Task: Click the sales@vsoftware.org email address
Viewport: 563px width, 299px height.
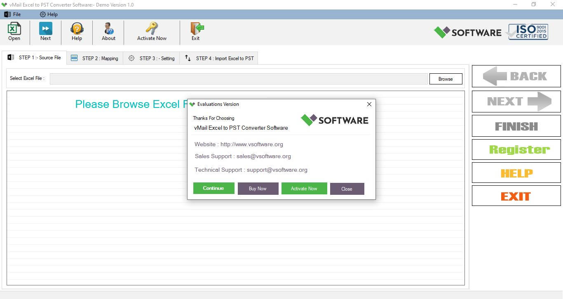Action: click(x=264, y=156)
